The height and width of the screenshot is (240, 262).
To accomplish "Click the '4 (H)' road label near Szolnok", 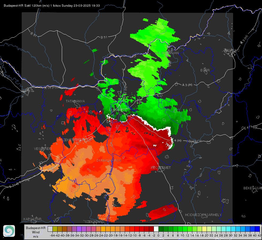I will pyautogui.click(x=178, y=141).
